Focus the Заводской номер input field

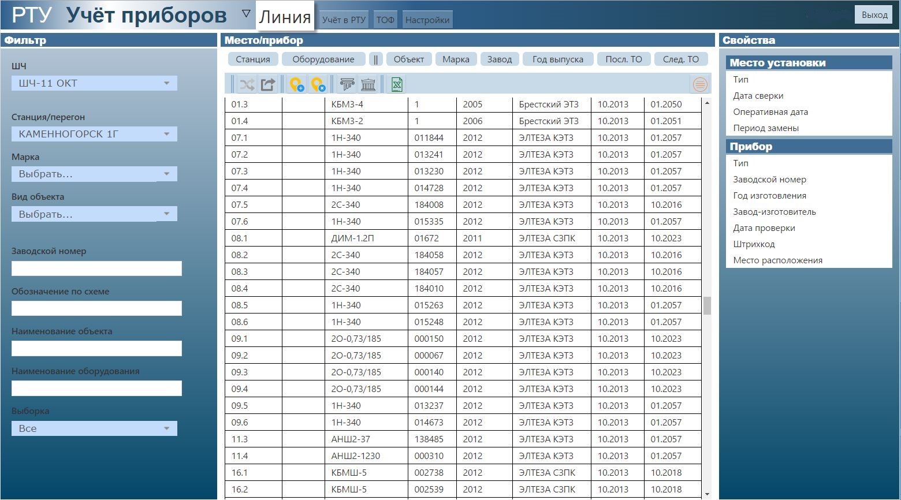click(96, 268)
